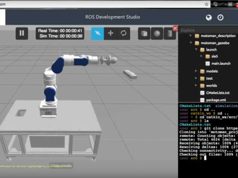This screenshot has height=178, width=238.
Task: Close the simulation window with red X
Action: 175,28
